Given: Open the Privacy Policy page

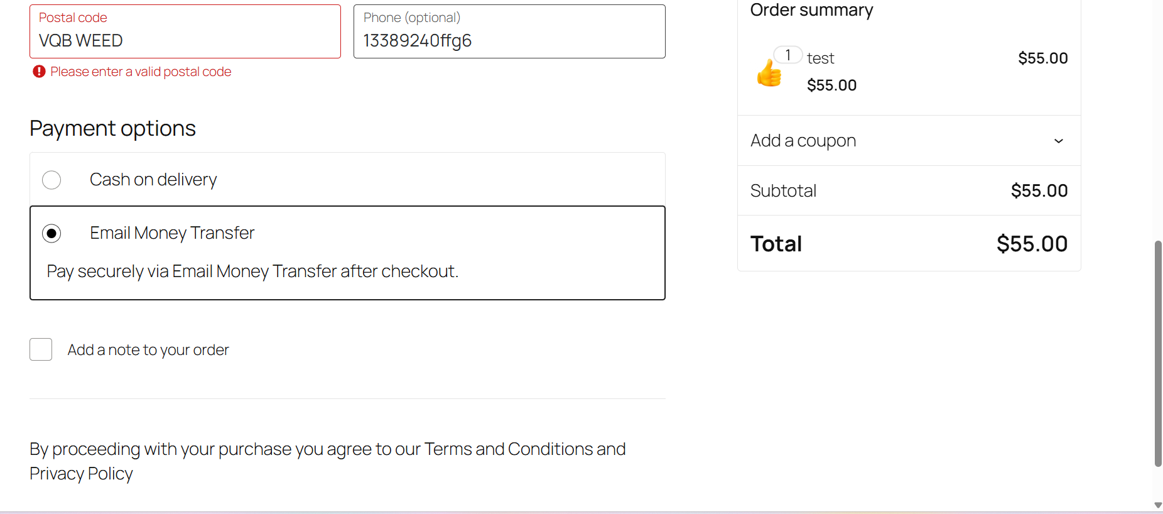Looking at the screenshot, I should pyautogui.click(x=81, y=473).
